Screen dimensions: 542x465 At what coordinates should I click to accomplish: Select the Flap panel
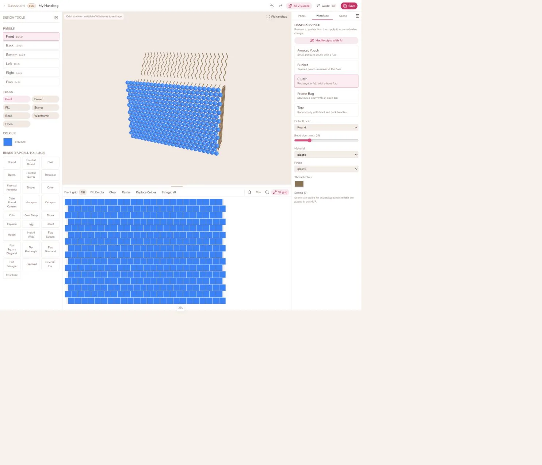click(x=31, y=82)
